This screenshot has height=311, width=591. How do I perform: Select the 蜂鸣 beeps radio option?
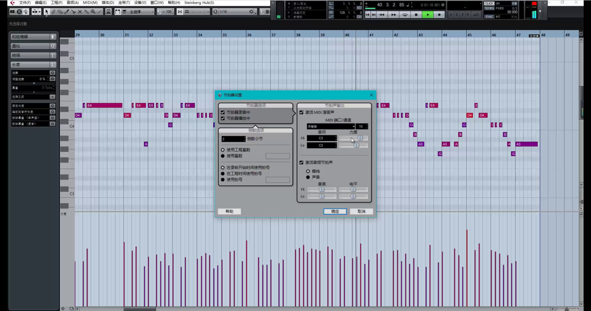click(308, 171)
